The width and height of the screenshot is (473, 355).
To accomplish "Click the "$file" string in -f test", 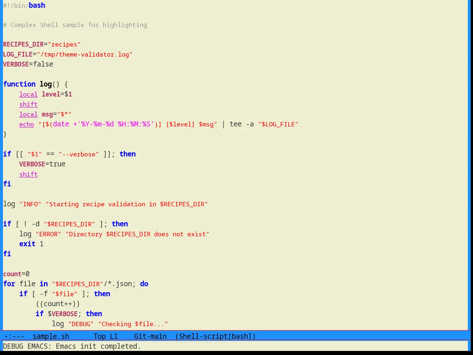I will (65, 294).
